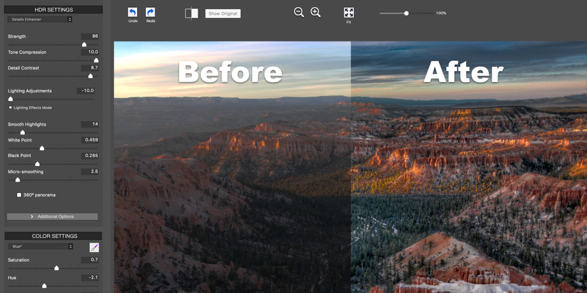The height and width of the screenshot is (293, 587).
Task: Click the White Point value field
Action: click(x=90, y=140)
